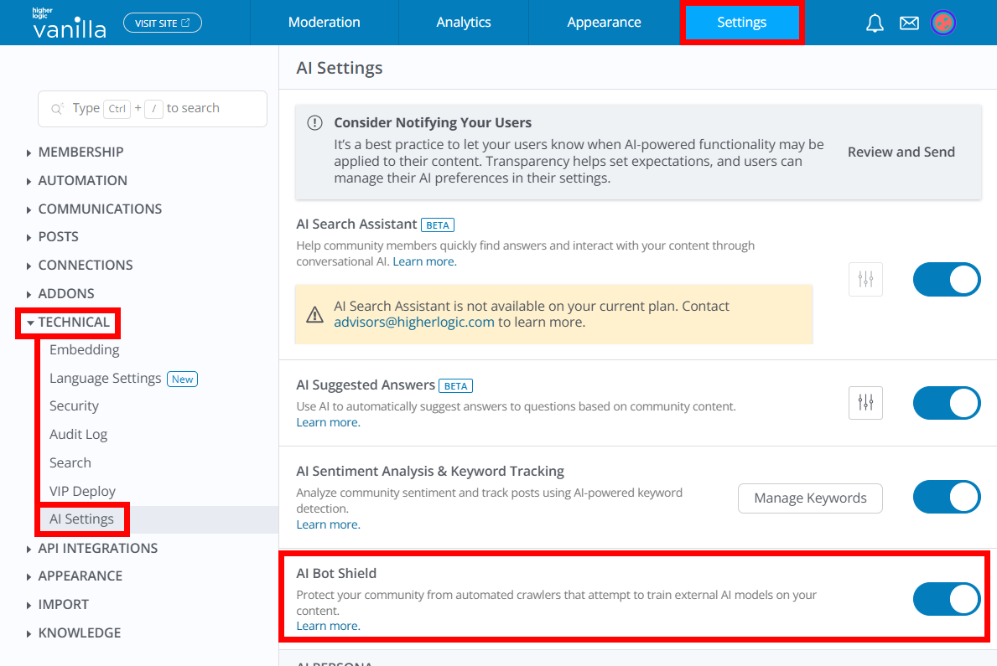Collapse the TECHNICAL section
Image resolution: width=997 pixels, height=666 pixels.
coord(68,323)
